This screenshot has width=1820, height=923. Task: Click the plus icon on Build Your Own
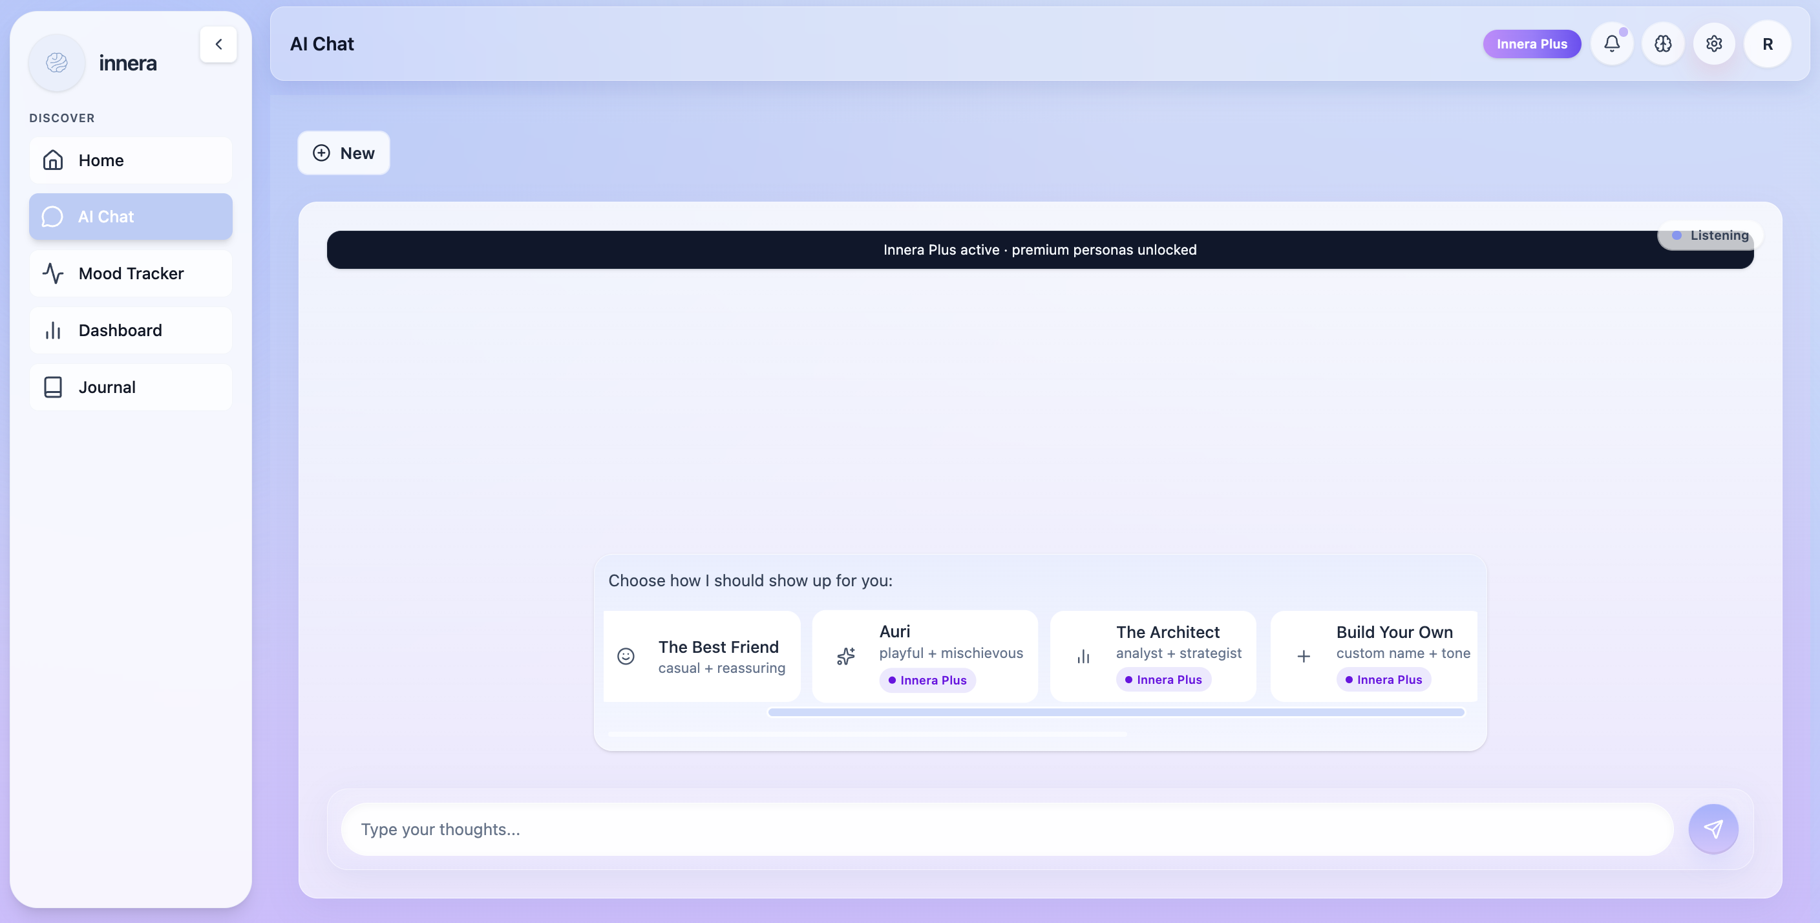(1304, 657)
